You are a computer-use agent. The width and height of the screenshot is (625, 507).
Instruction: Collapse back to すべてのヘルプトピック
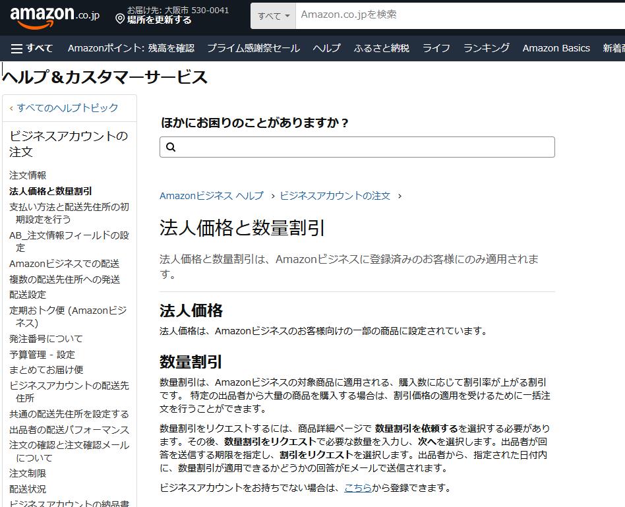coord(63,107)
